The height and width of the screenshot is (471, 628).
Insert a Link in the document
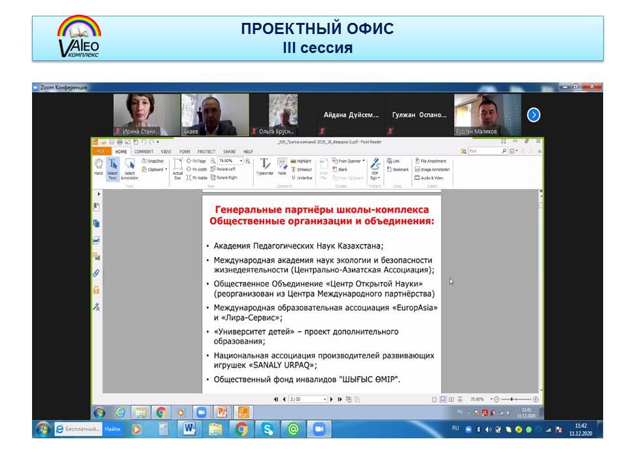click(x=393, y=161)
